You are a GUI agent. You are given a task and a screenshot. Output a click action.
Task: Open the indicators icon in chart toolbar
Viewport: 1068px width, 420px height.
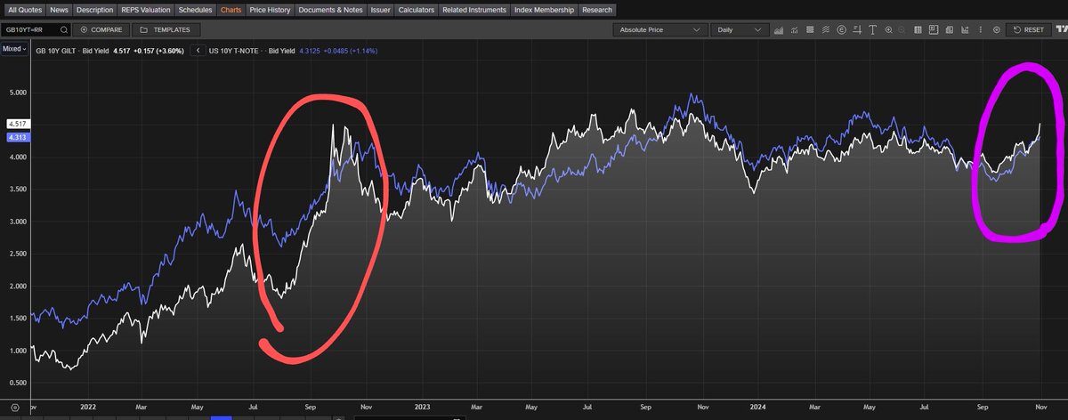(x=795, y=29)
